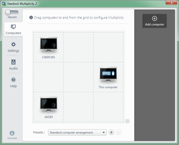The height and width of the screenshot is (145, 179).
Task: Select the AKS85 computer icon
Action: tap(49, 105)
